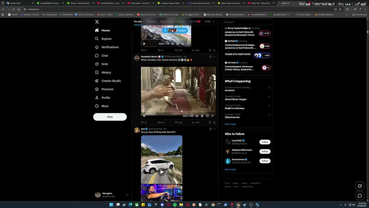Image resolution: width=369 pixels, height=208 pixels.
Task: Seek on the top video's progress bar
Action: click(166, 39)
